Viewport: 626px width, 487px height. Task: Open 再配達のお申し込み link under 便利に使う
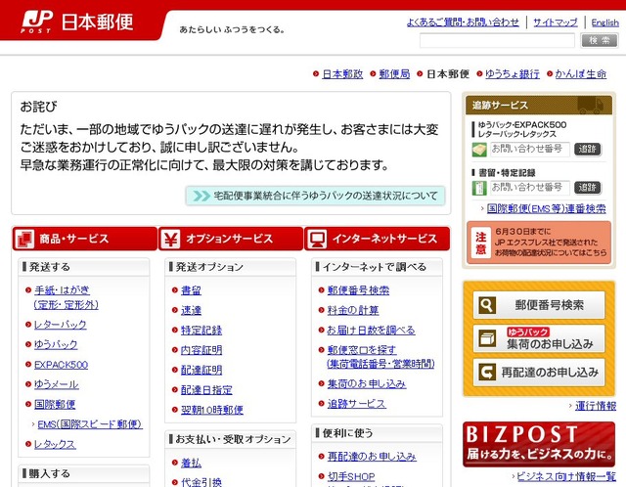tap(372, 457)
